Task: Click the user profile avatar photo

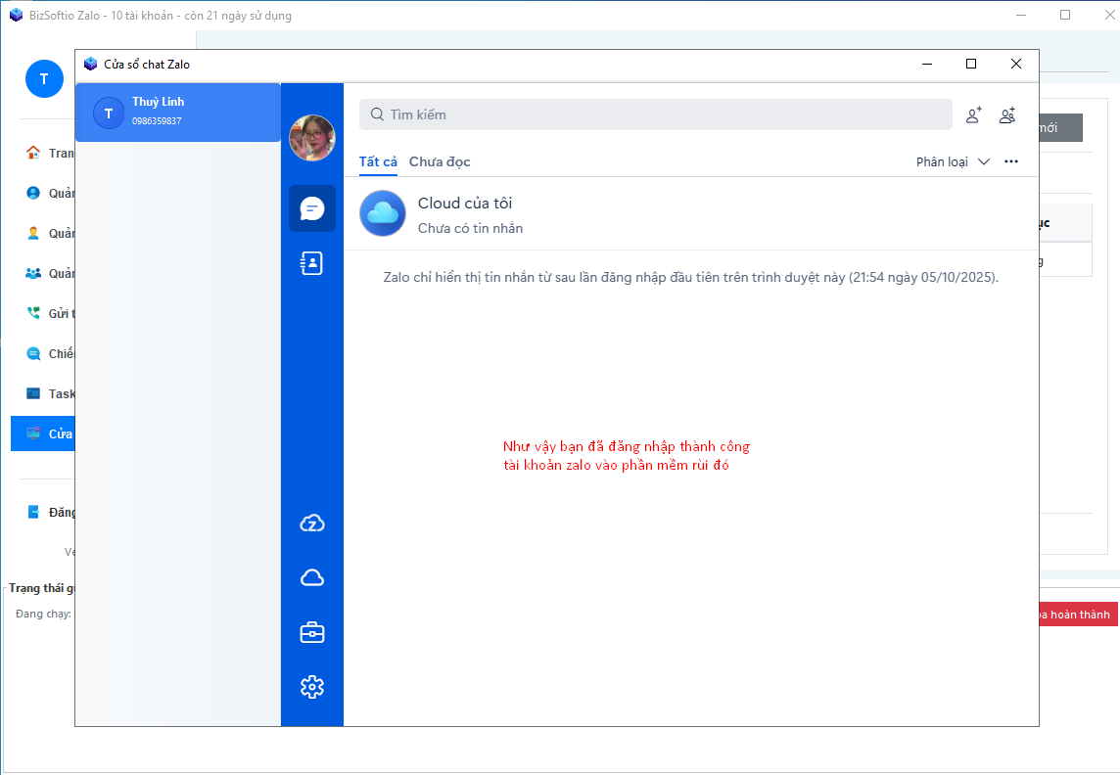Action: pyautogui.click(x=312, y=138)
